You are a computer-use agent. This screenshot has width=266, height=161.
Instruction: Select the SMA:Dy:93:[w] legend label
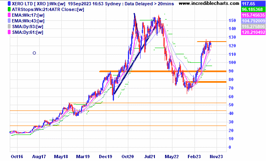[x=27, y=26]
